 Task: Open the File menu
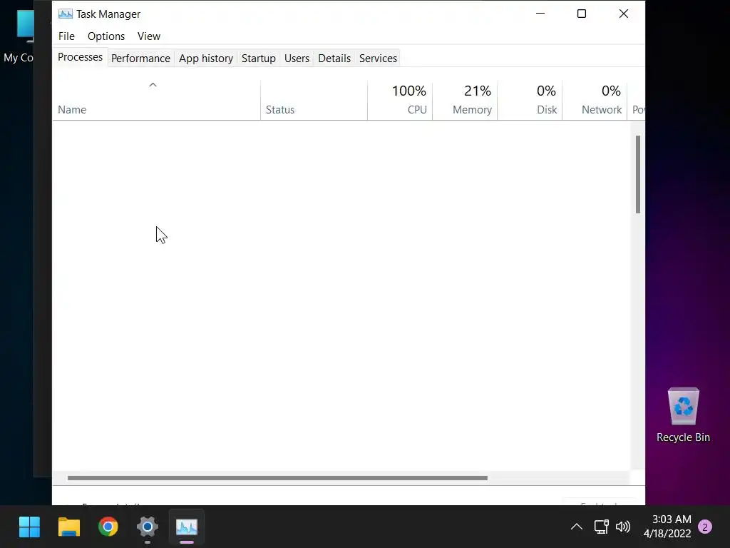pos(66,36)
